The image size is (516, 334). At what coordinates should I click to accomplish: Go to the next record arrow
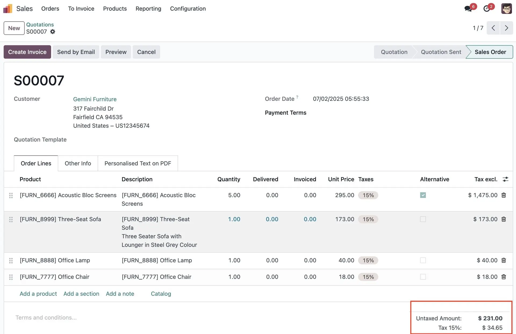click(506, 28)
